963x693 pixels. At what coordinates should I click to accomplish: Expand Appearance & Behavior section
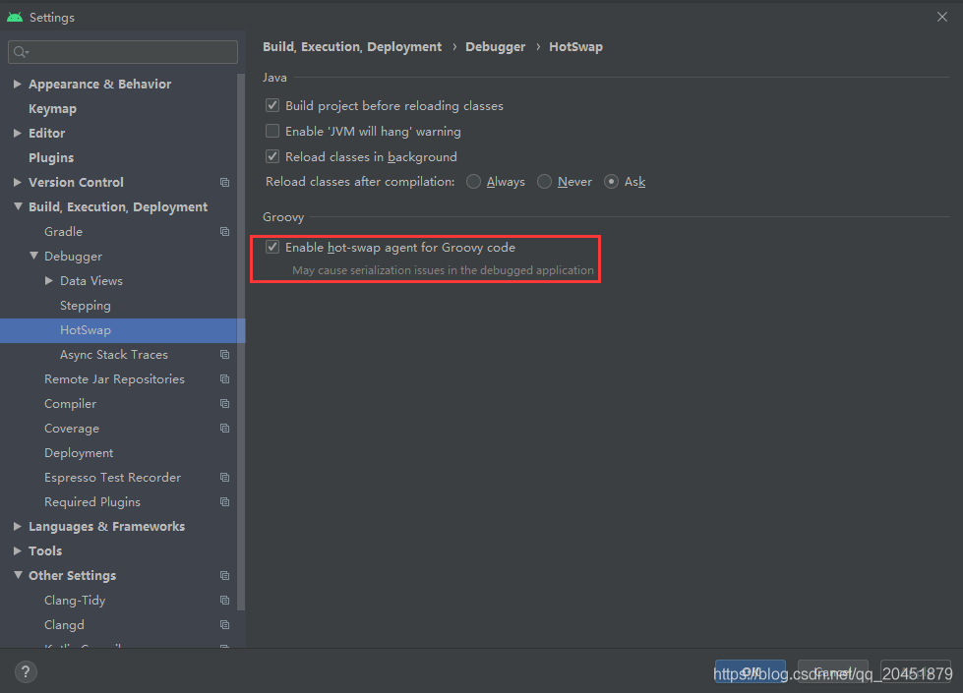pyautogui.click(x=17, y=85)
